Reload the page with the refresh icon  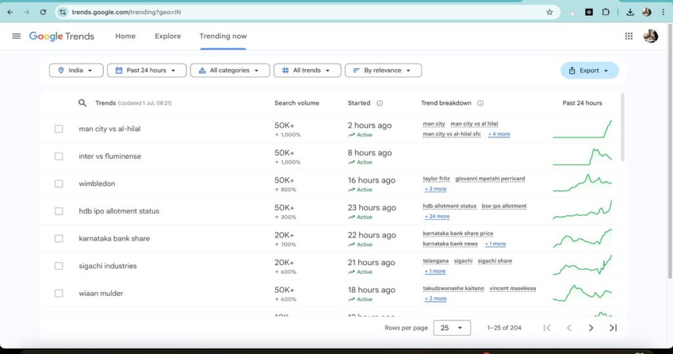(43, 12)
